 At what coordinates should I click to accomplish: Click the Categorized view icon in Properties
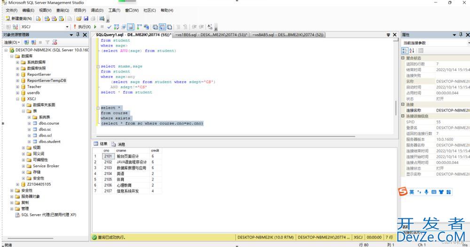tap(405, 51)
